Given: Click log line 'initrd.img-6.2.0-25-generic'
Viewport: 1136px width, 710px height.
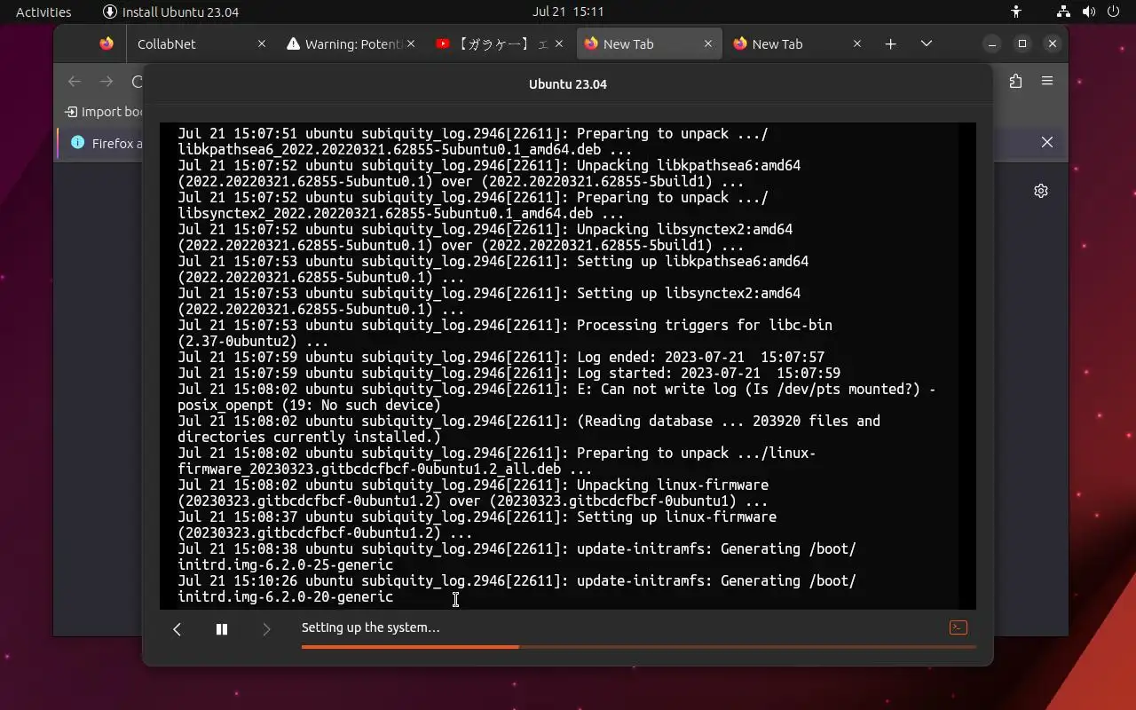Looking at the screenshot, I should [x=285, y=565].
